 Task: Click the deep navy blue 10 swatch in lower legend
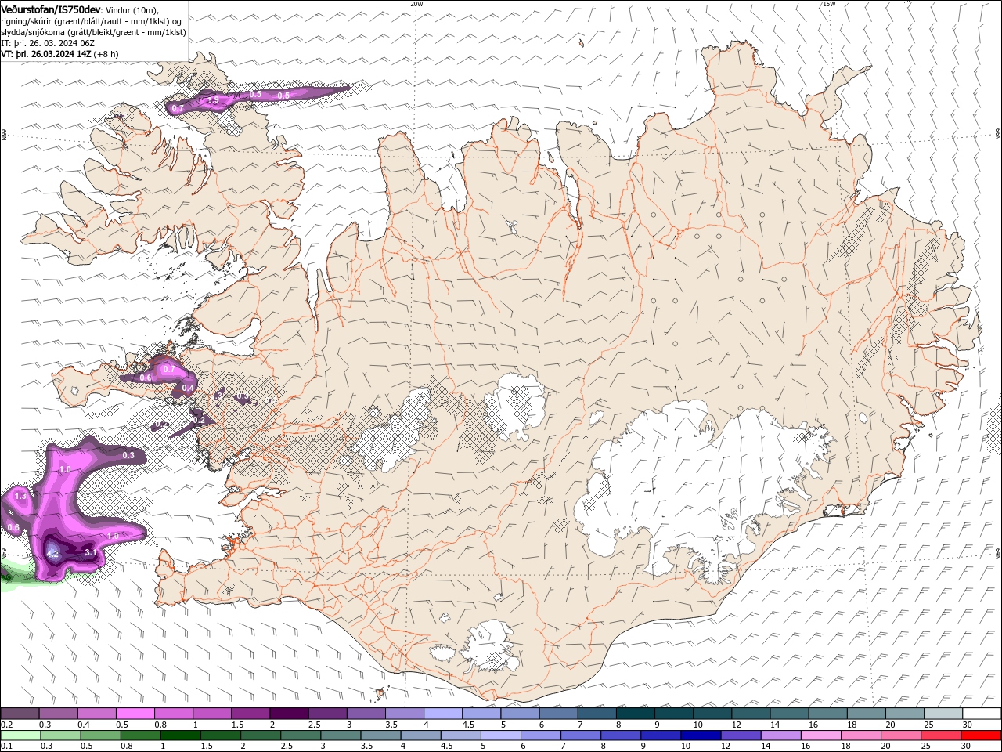[700, 736]
